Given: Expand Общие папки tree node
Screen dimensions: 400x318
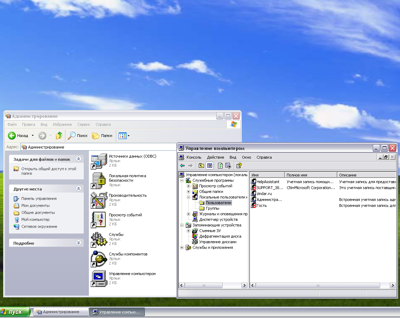Looking at the screenshot, I should point(189,191).
